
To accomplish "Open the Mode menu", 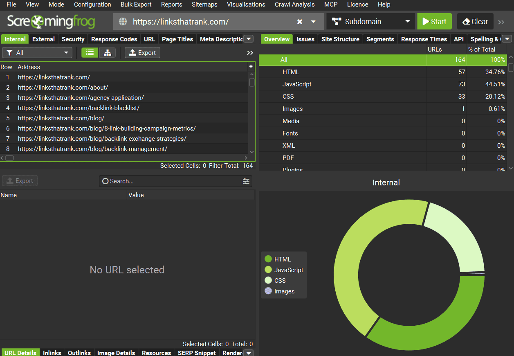I will (x=56, y=5).
